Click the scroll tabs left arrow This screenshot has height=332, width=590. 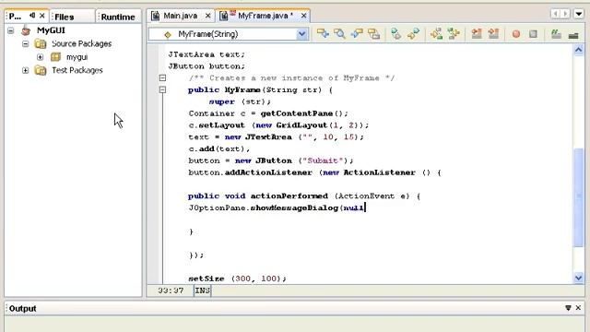pyautogui.click(x=555, y=14)
